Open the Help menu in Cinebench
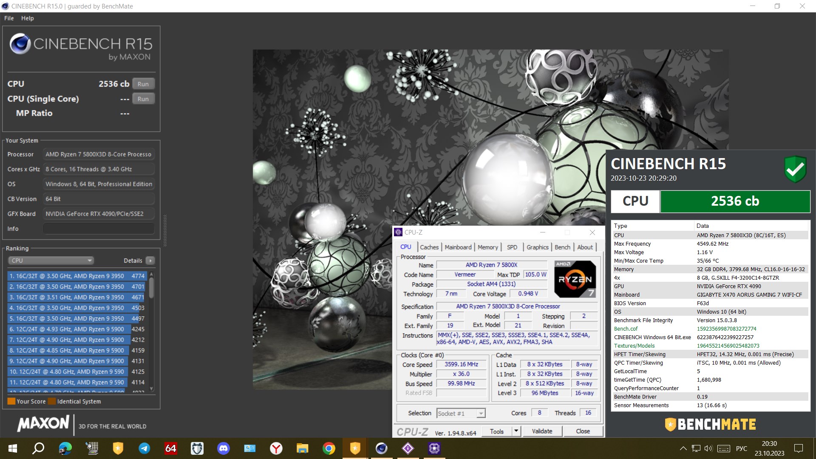 coord(28,18)
